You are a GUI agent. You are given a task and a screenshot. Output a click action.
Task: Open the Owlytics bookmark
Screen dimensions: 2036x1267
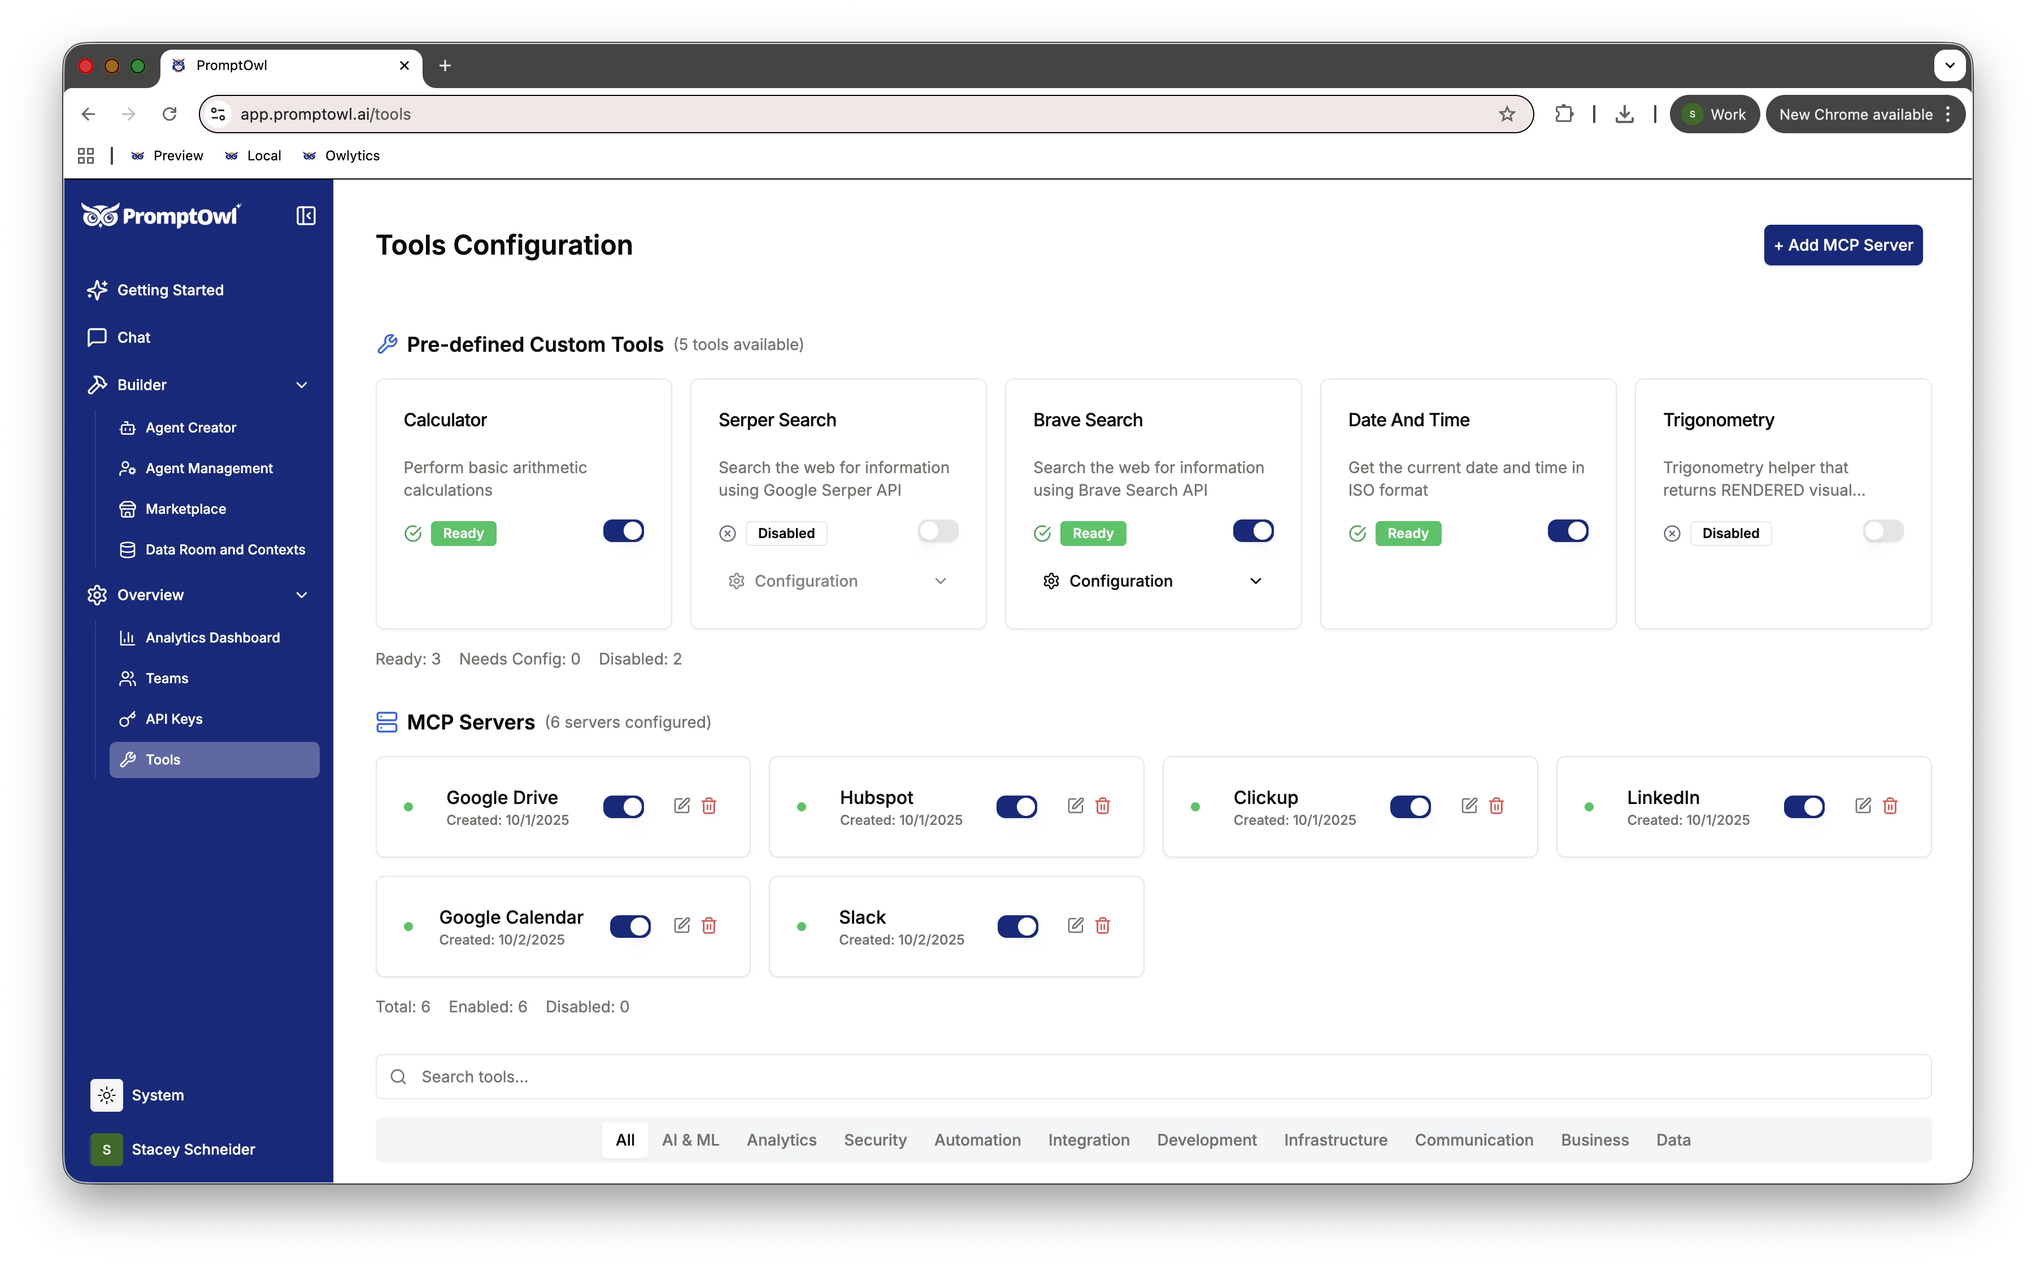coord(342,156)
